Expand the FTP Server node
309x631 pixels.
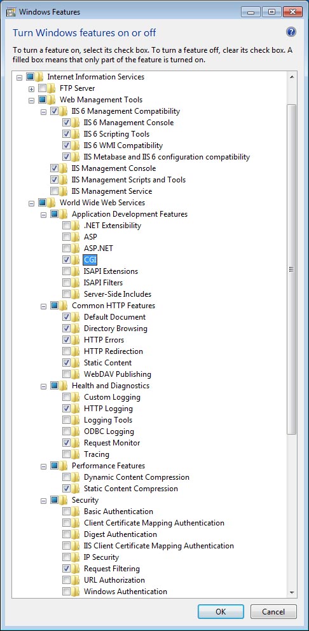(x=31, y=88)
